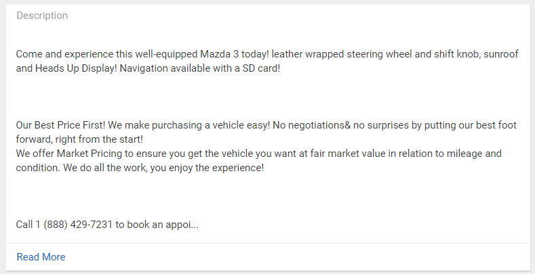
Task: Click the "Our Best Price First!" sentence
Action: coord(61,125)
